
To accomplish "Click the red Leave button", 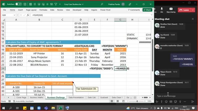I will tap(184, 10).
